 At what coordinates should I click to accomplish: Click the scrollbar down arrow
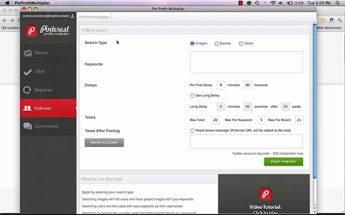(x=315, y=212)
